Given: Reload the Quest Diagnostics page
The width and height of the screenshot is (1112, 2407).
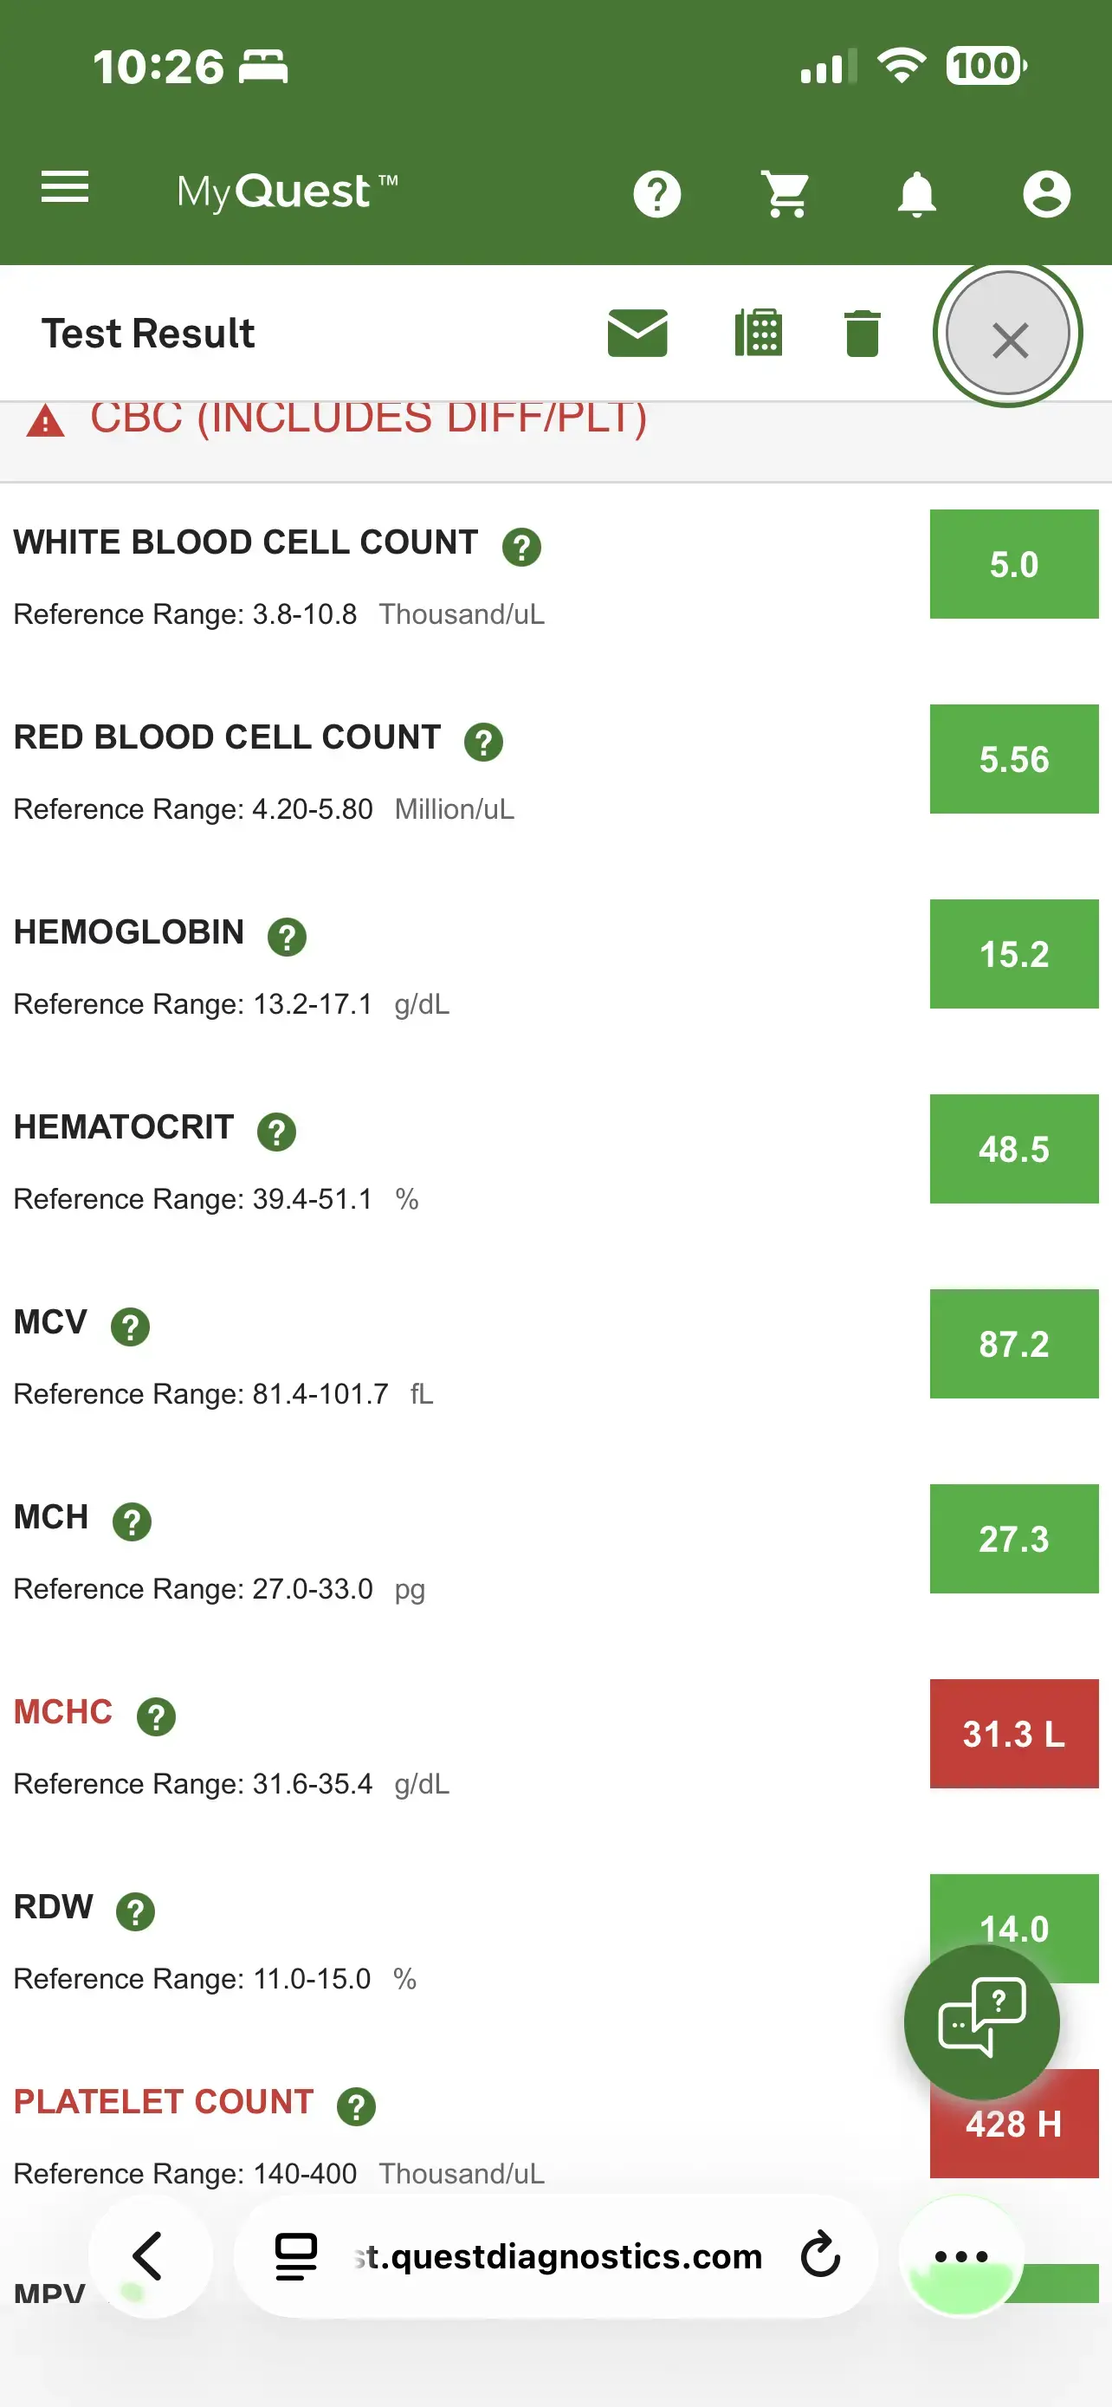Looking at the screenshot, I should 821,2256.
